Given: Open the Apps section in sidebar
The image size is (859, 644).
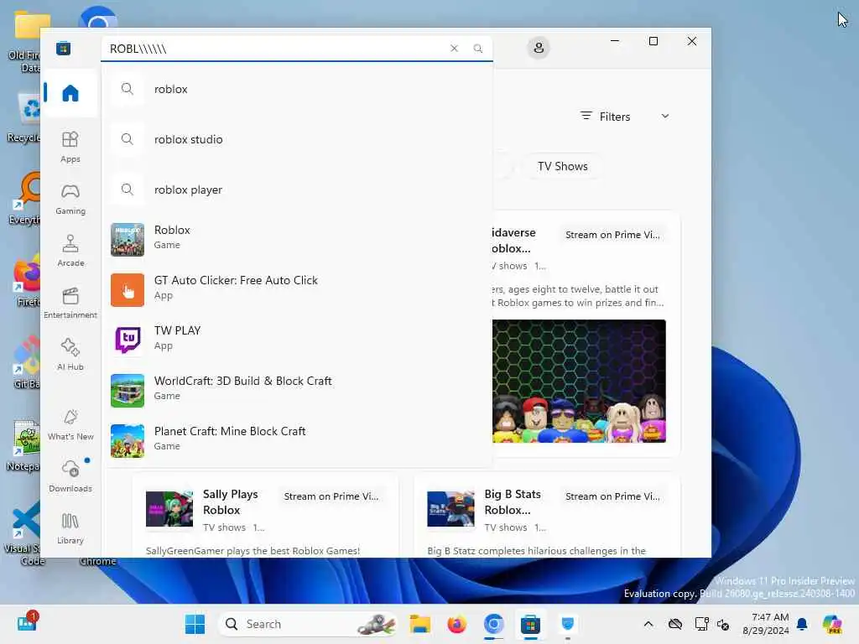Looking at the screenshot, I should (70, 147).
